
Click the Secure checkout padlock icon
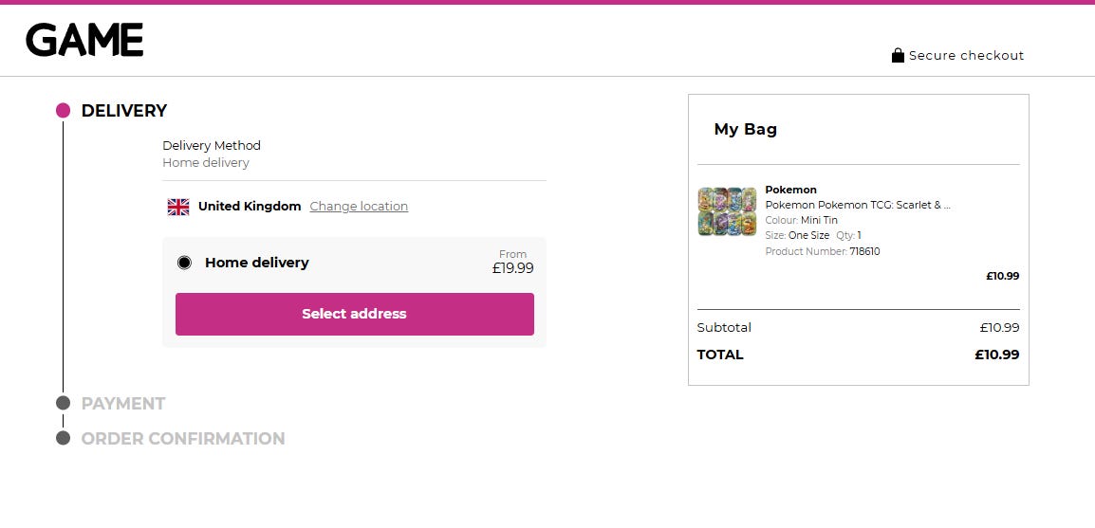click(898, 55)
